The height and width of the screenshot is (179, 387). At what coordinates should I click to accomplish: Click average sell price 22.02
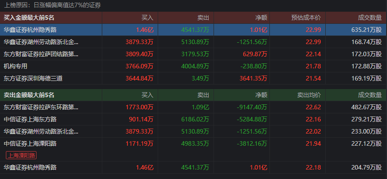coord(314,131)
